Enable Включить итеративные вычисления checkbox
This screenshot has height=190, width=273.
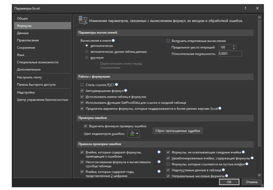point(168,41)
